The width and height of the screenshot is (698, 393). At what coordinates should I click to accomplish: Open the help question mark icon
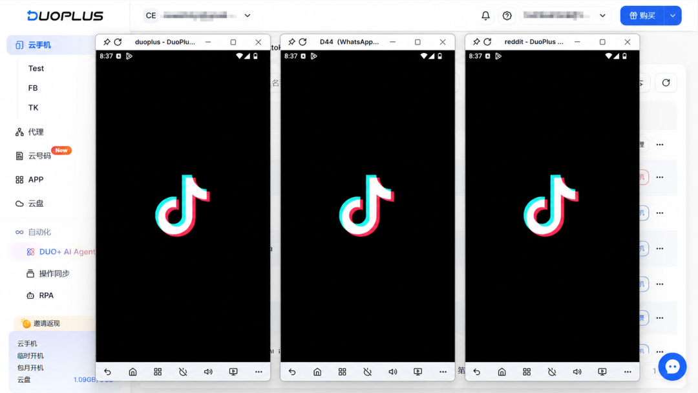507,16
